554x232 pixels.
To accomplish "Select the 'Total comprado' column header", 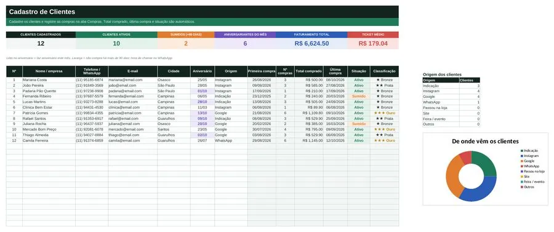I will point(309,71).
